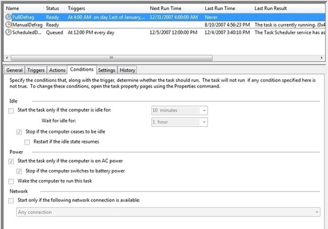Click the ManualDefrag 'Ready' status cell

tap(52, 25)
